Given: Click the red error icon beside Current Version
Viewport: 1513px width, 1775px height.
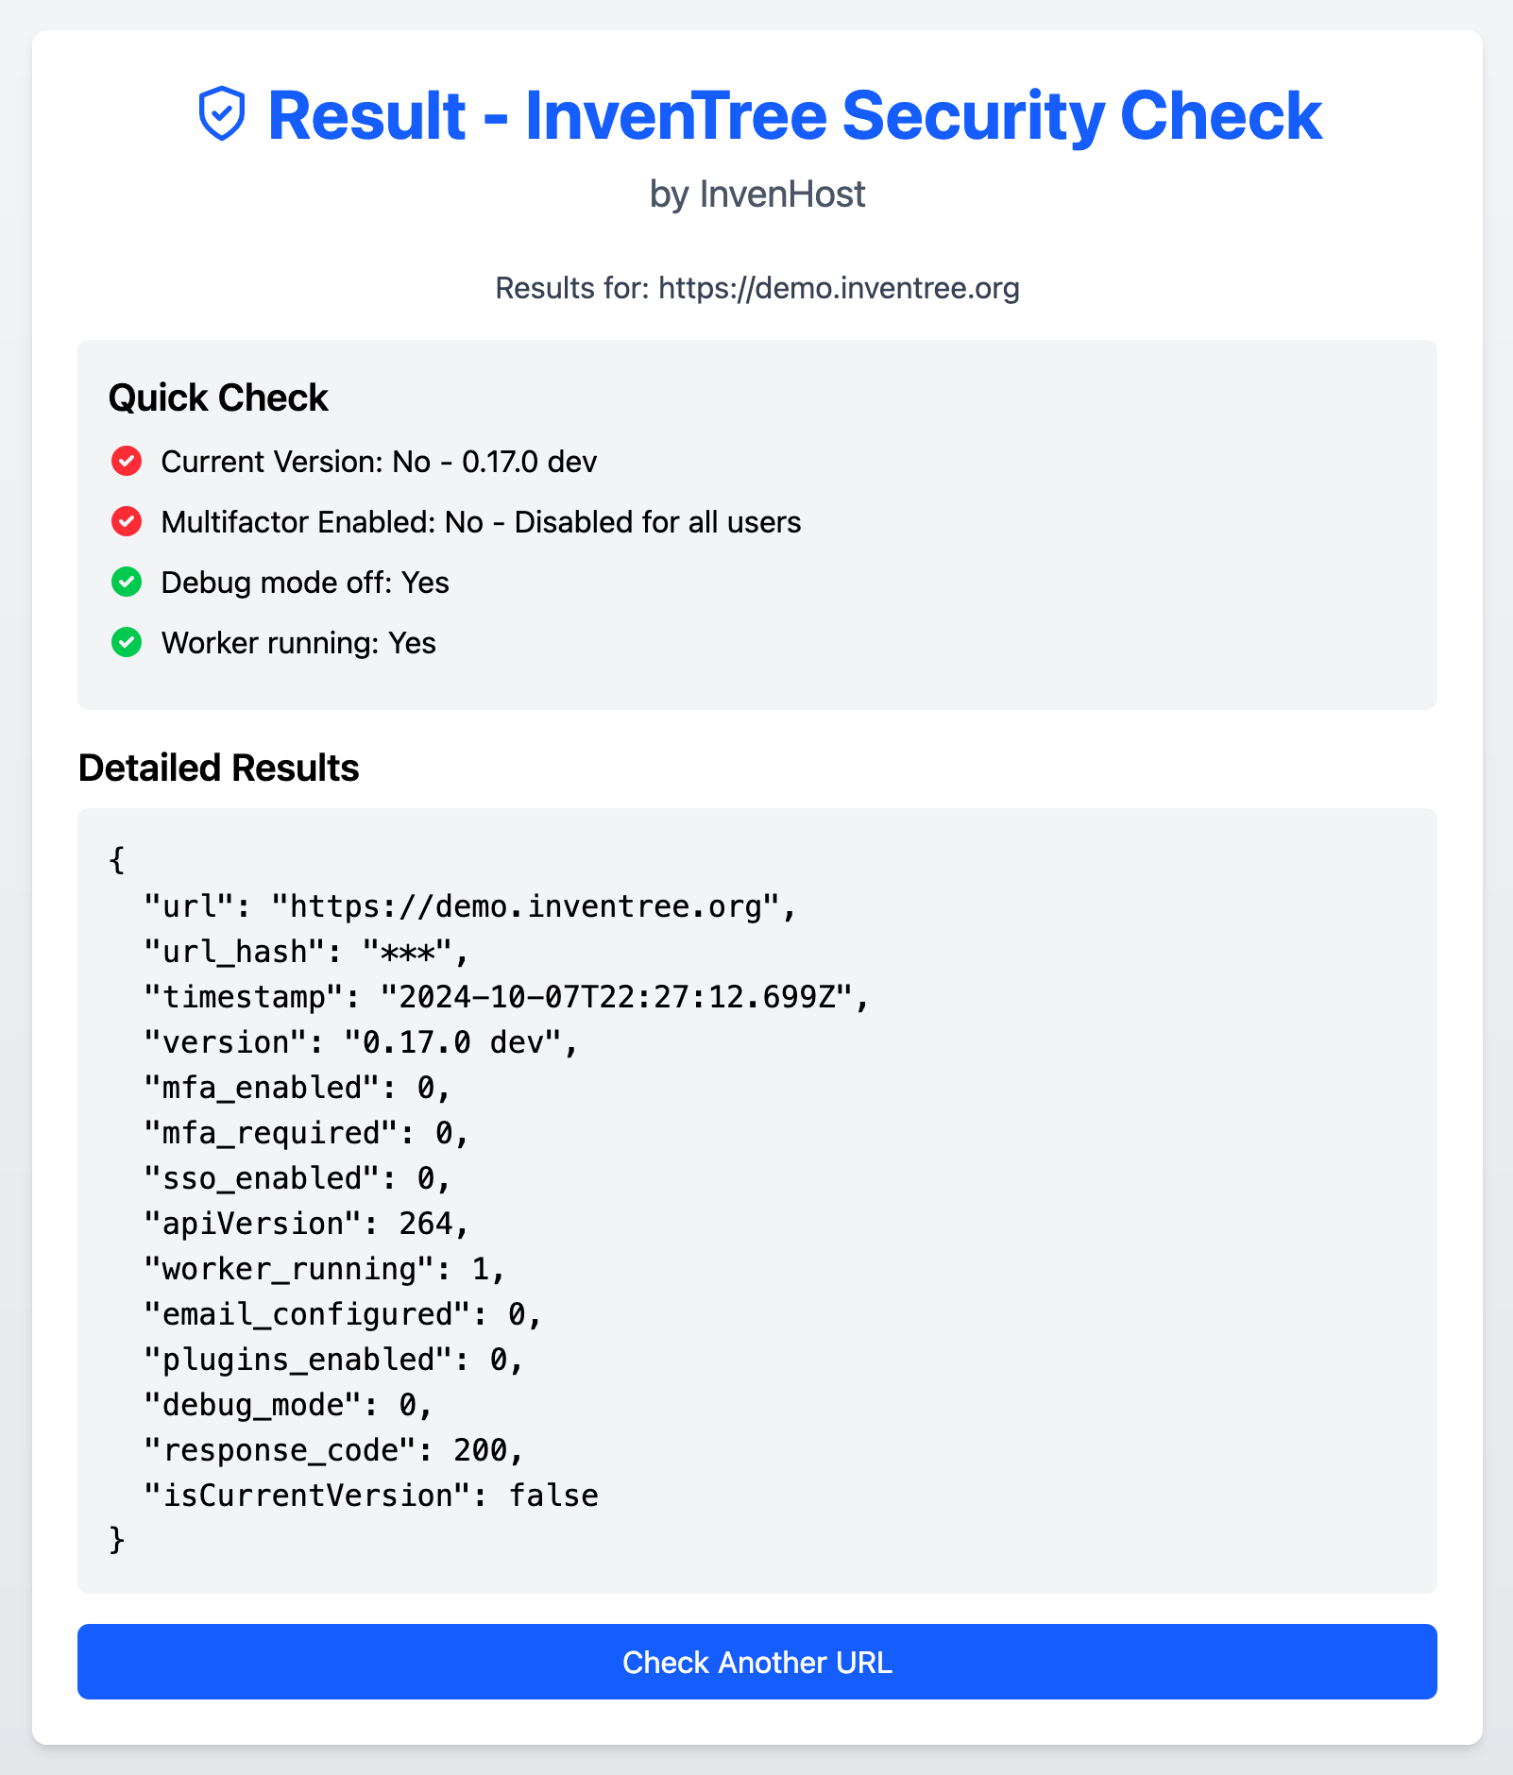Looking at the screenshot, I should coord(126,462).
